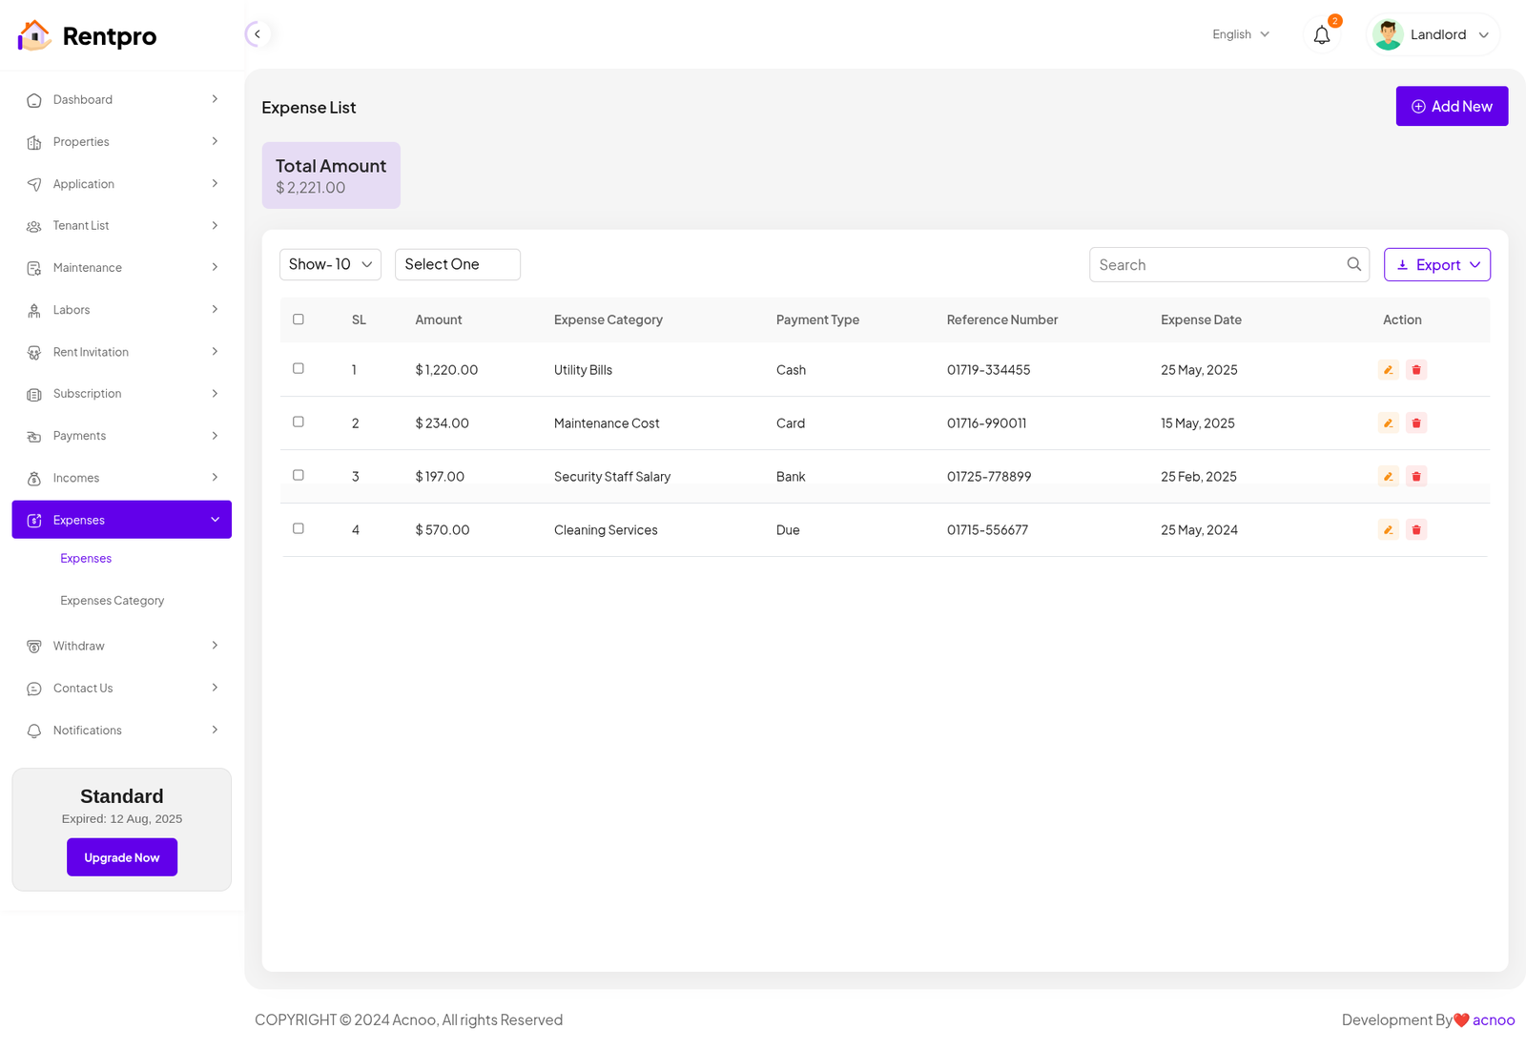Select the Cleaning Services row checkbox
The height and width of the screenshot is (1050, 1526).
click(299, 528)
